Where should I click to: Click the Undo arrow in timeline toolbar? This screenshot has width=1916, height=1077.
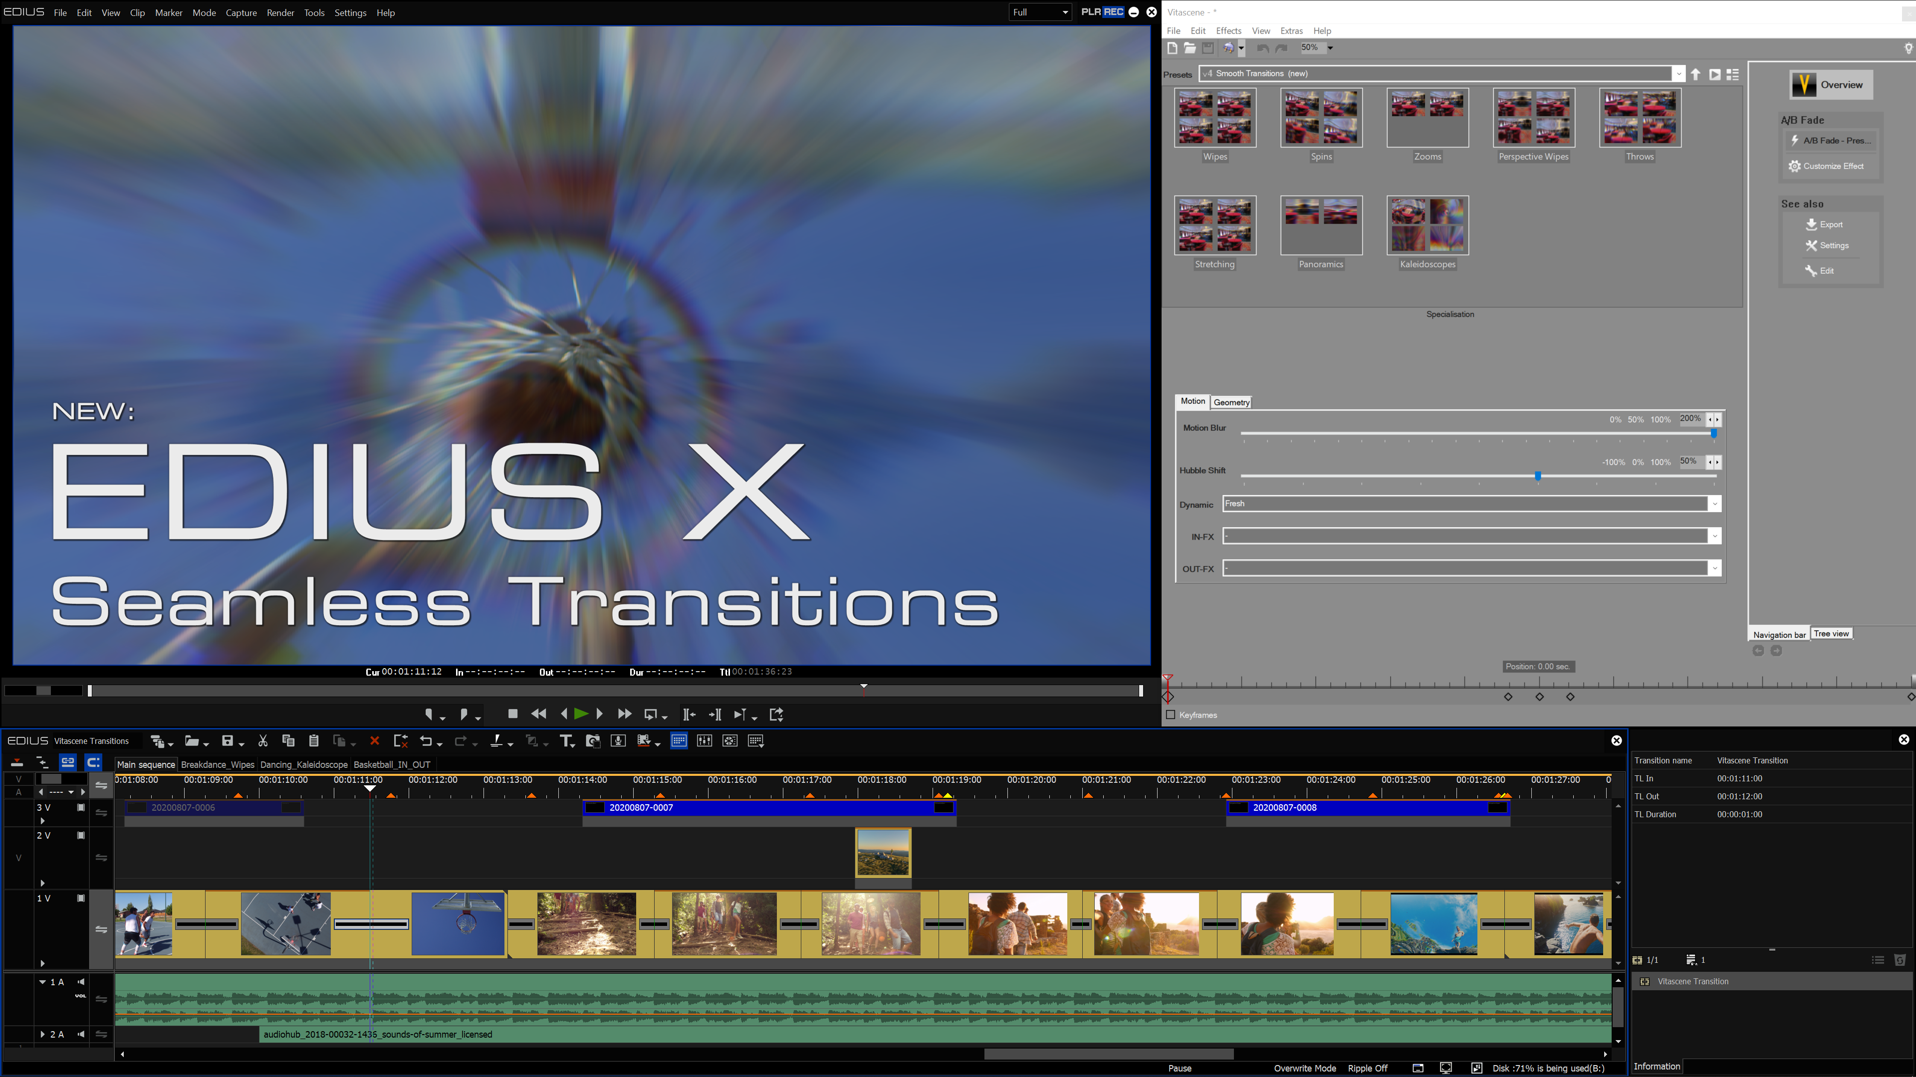coord(426,741)
